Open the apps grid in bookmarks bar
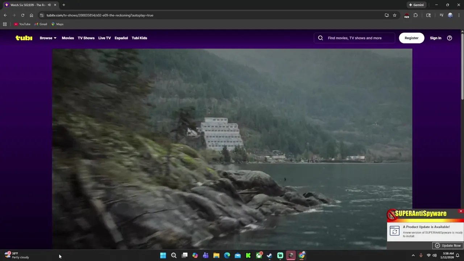Screen dimensions: 464x261 [5, 24]
